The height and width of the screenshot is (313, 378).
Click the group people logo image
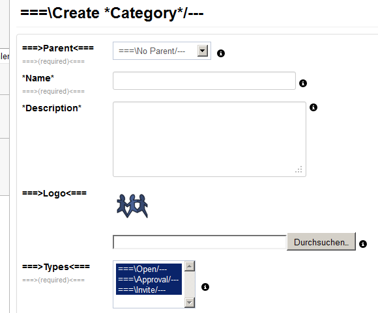[x=132, y=206]
